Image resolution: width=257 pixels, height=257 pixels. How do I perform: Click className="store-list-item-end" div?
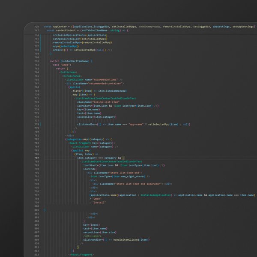(x=114, y=173)
